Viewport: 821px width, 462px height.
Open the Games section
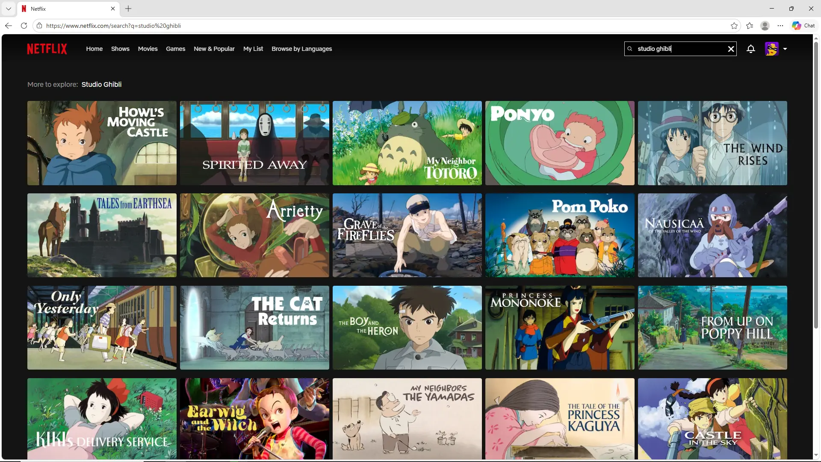tap(176, 49)
